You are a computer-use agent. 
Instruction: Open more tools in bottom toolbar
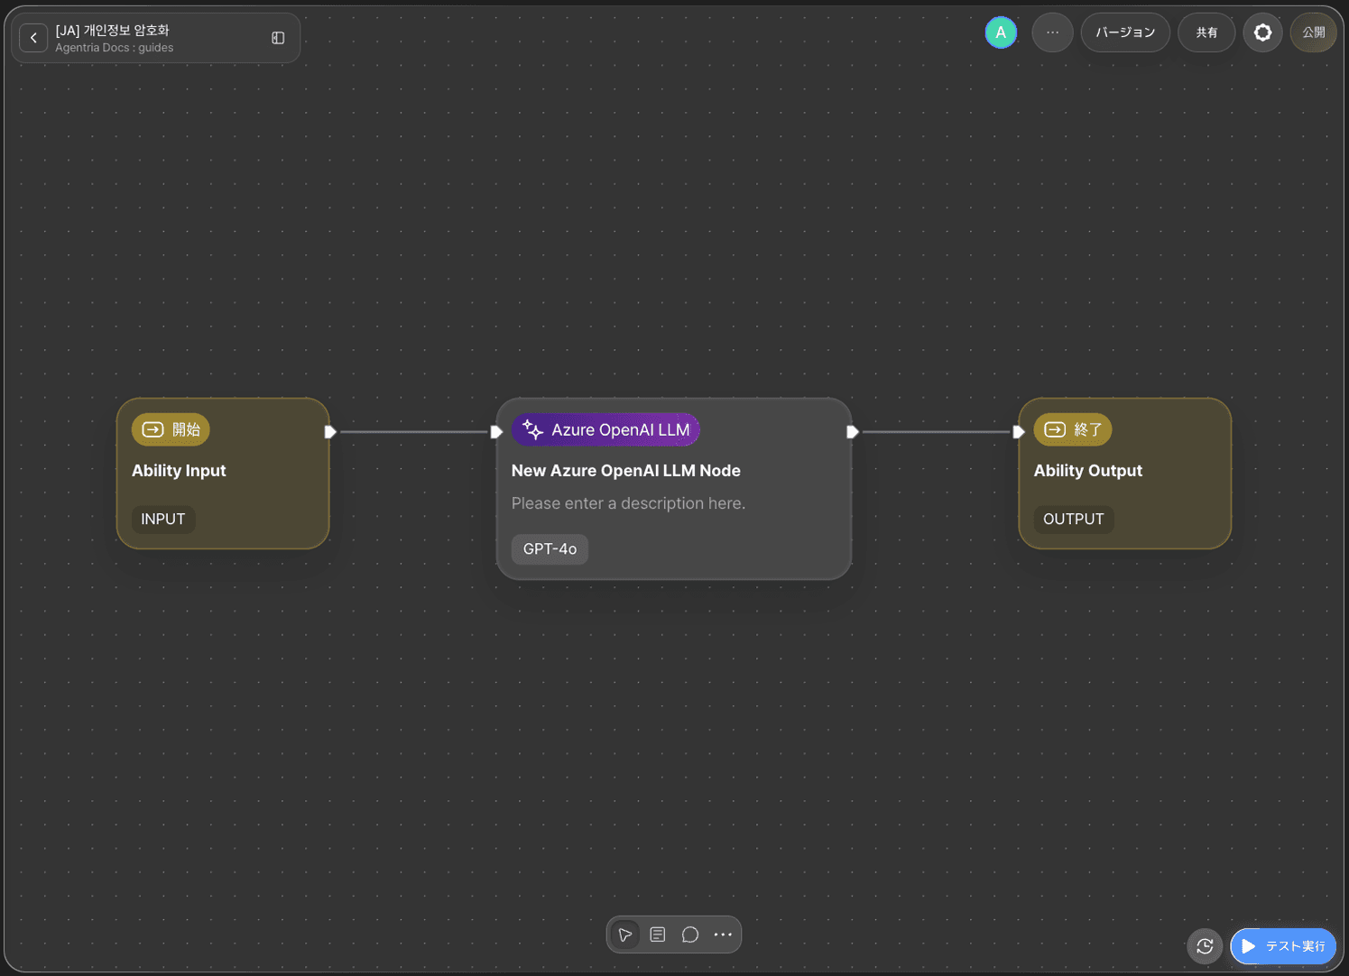pyautogui.click(x=723, y=935)
